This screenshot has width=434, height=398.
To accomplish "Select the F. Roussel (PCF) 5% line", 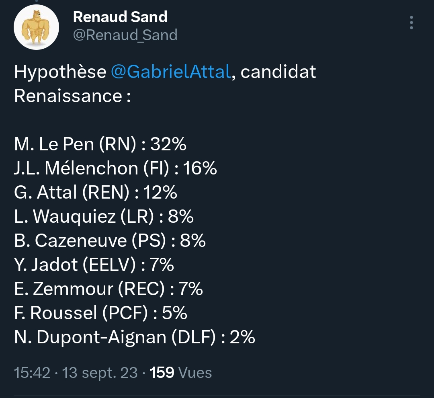I will 100,313.
